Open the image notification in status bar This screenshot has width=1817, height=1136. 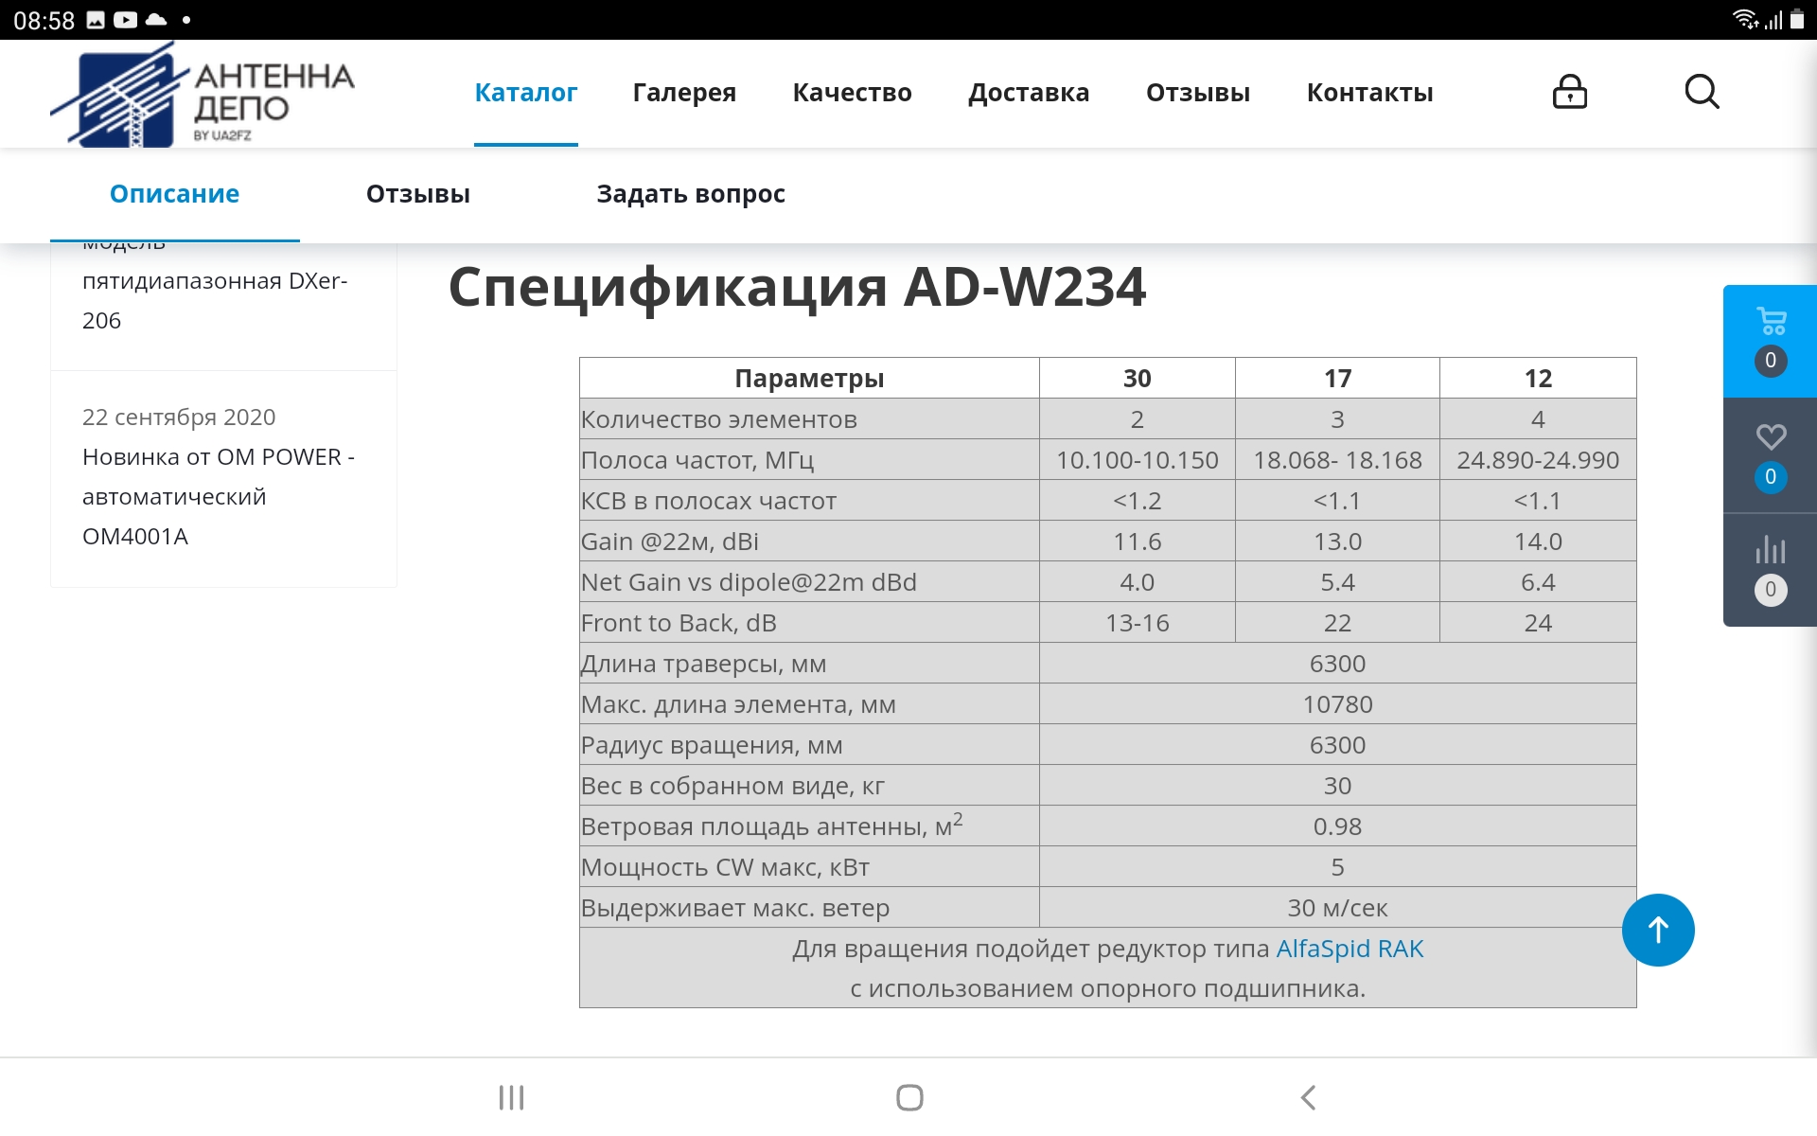click(x=96, y=20)
